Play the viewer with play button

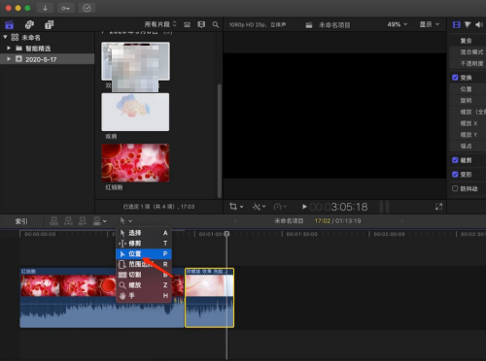(304, 207)
